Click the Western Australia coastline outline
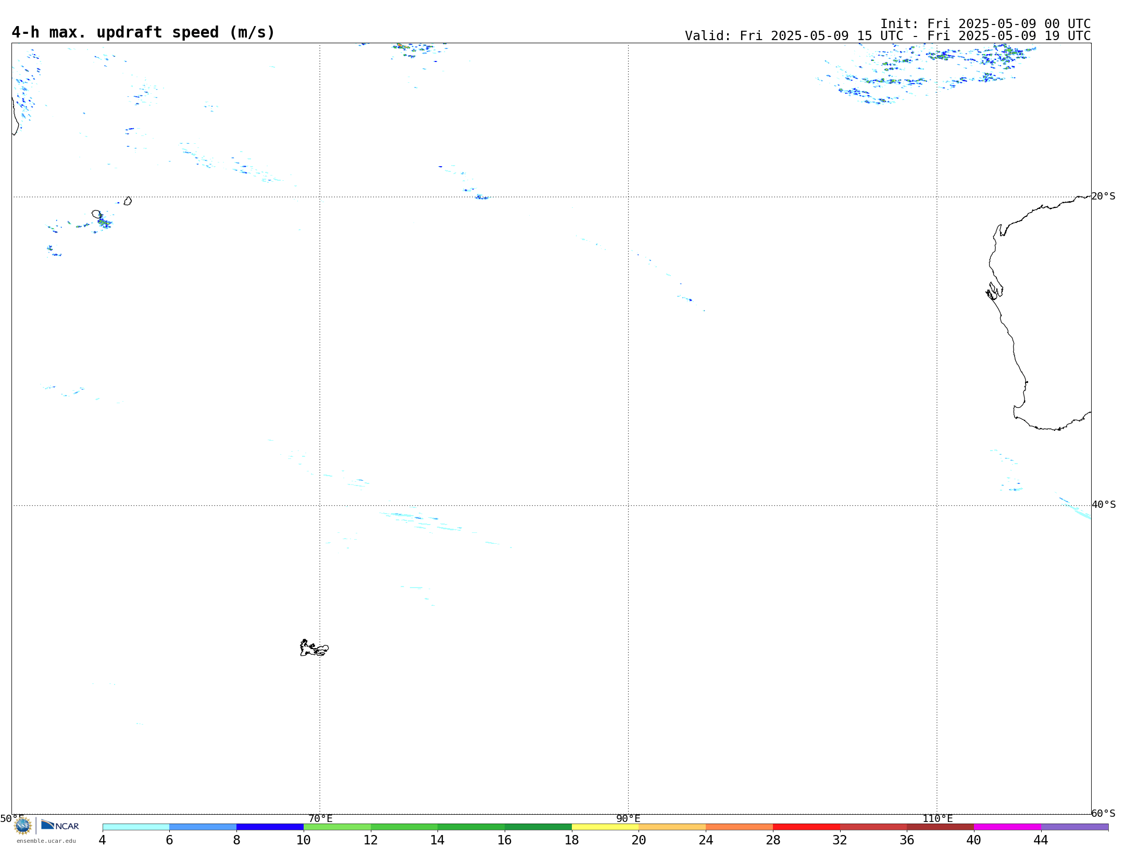Viewport: 1125px width, 847px height. (x=1039, y=313)
